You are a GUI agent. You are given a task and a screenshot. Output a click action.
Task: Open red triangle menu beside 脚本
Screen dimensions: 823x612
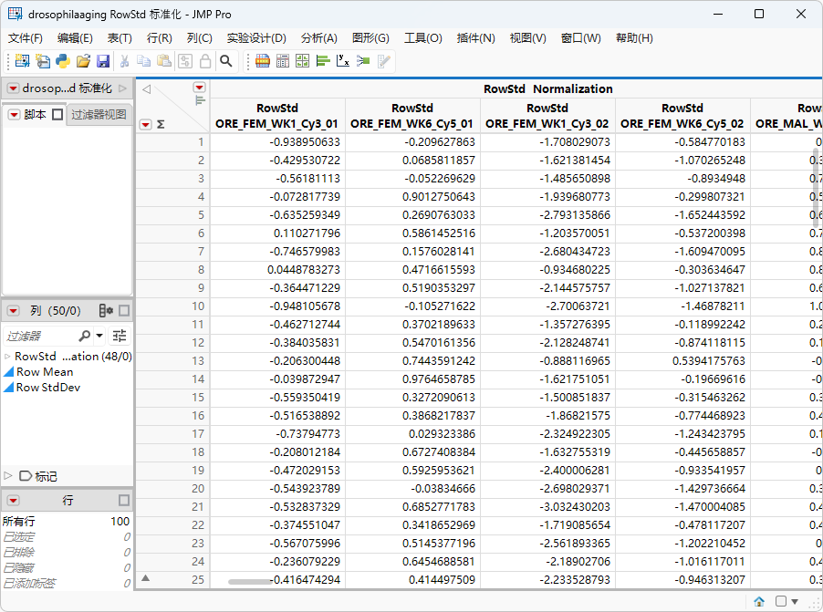[15, 114]
